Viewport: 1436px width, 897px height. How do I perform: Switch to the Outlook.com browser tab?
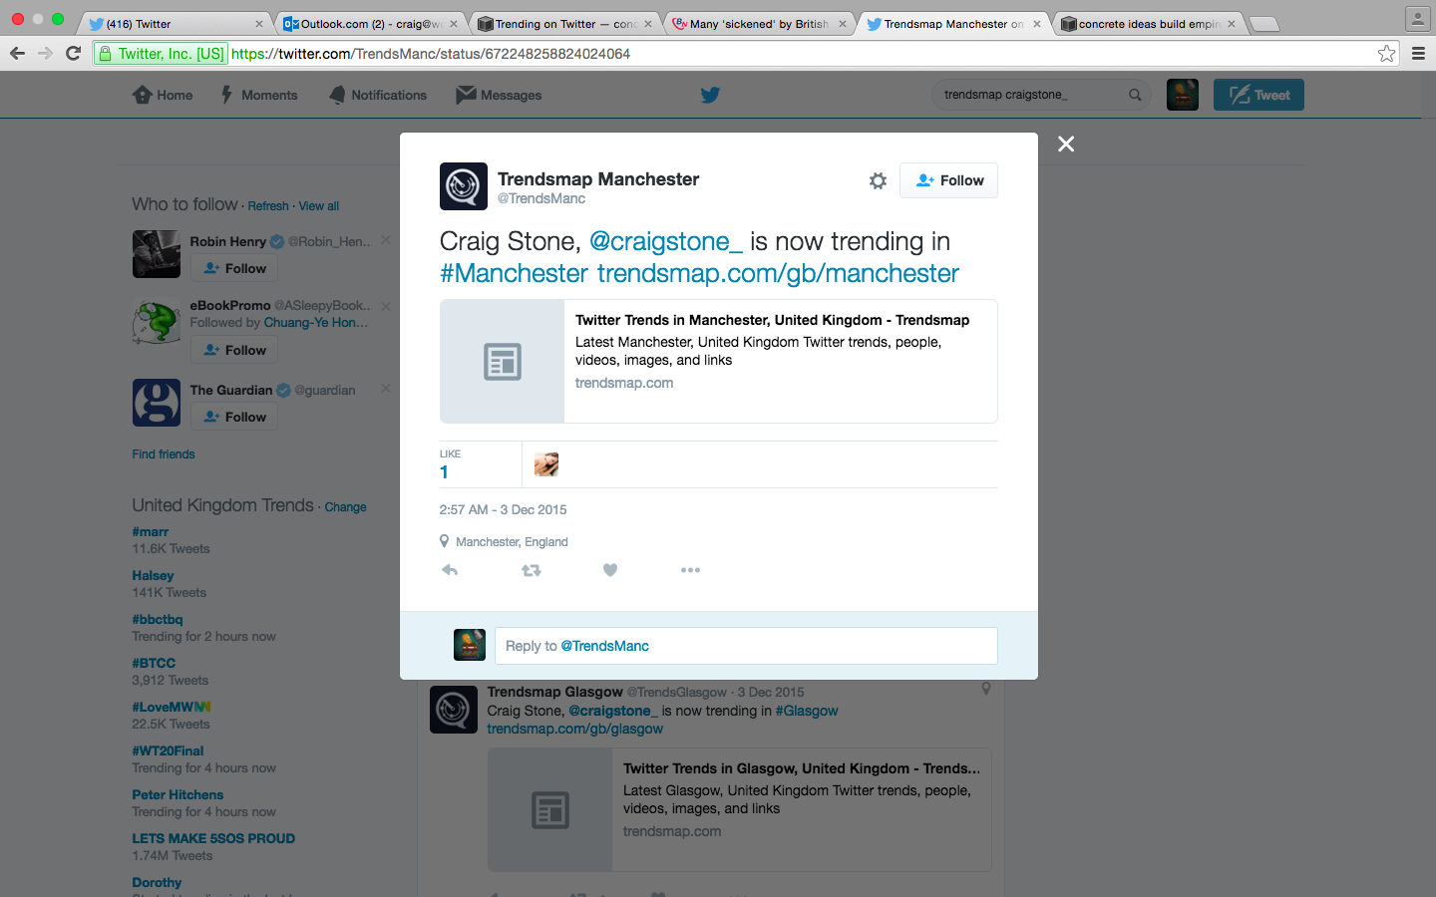coord(369,24)
